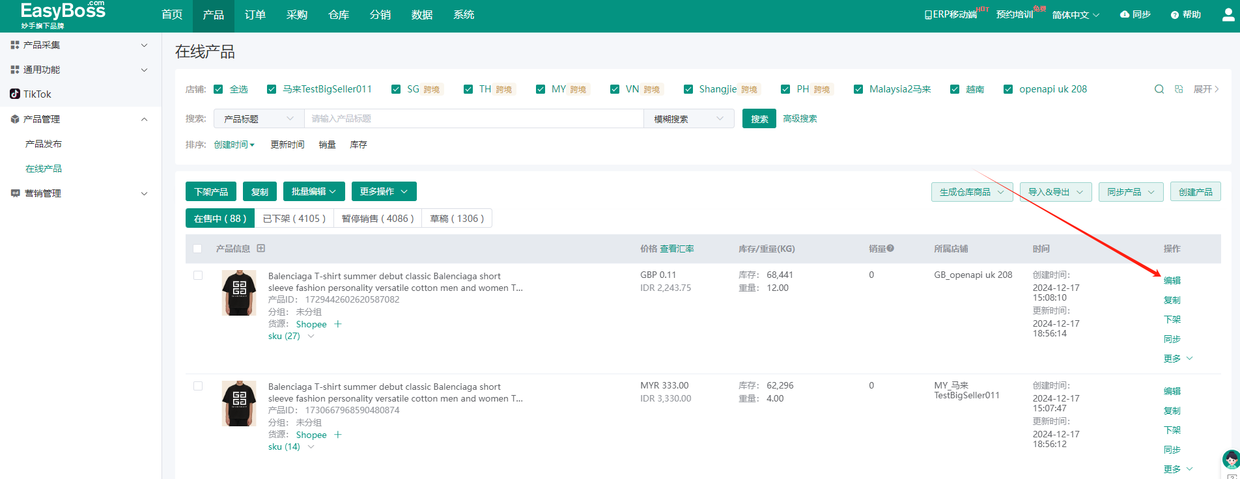Click the 帮助 help question icon

pos(1175,15)
